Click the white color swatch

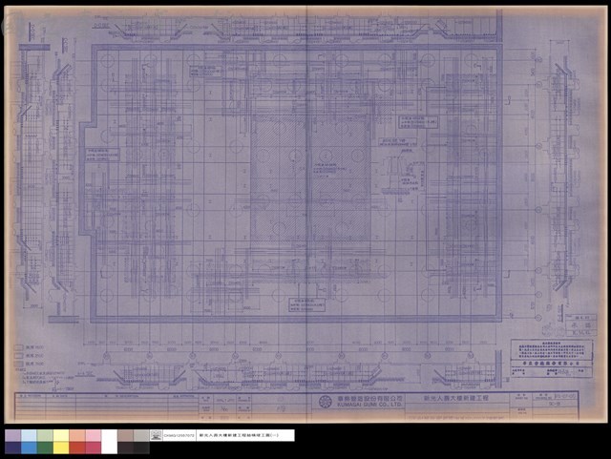click(x=109, y=442)
